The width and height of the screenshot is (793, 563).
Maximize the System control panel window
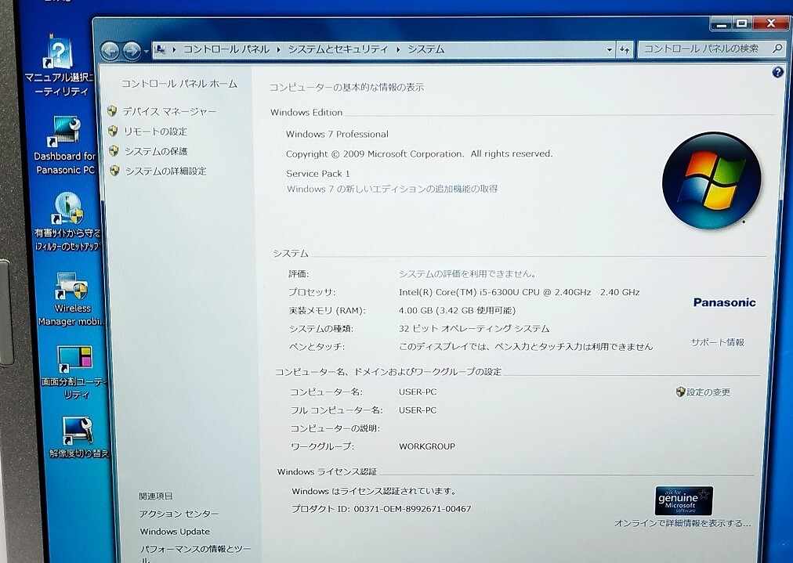pos(742,23)
